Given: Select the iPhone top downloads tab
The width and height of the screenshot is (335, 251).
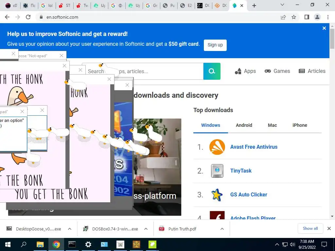Looking at the screenshot, I should click(x=300, y=125).
